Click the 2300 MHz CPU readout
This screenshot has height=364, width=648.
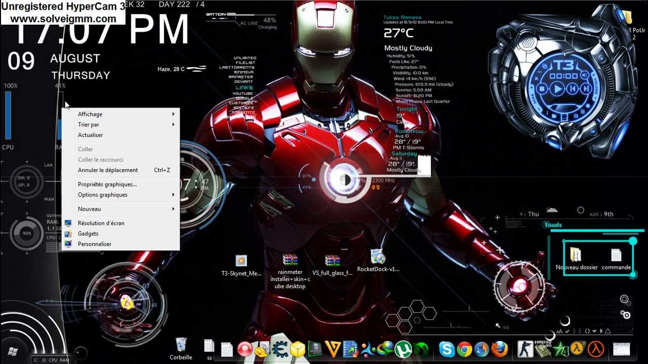383,180
